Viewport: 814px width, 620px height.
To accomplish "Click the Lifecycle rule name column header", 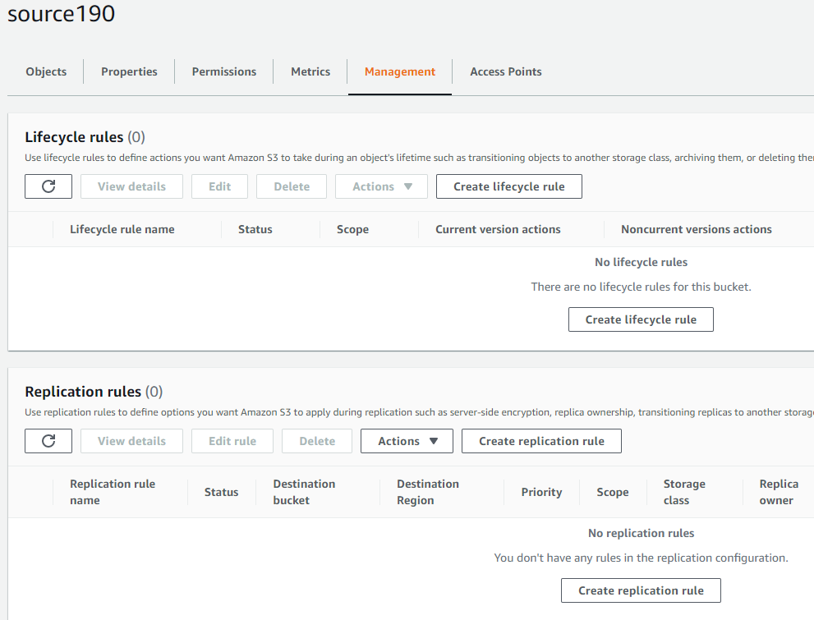I will 122,229.
